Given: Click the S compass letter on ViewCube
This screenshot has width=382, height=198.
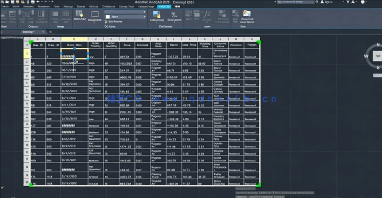Looking at the screenshot, I should [378, 68].
